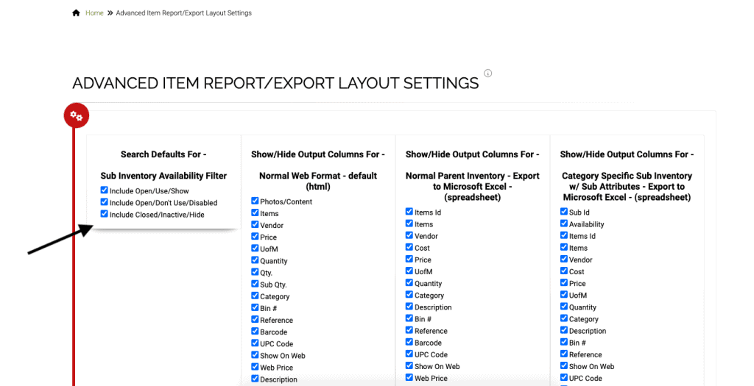Click the Normal Web Format - default (html) heading

click(x=318, y=181)
